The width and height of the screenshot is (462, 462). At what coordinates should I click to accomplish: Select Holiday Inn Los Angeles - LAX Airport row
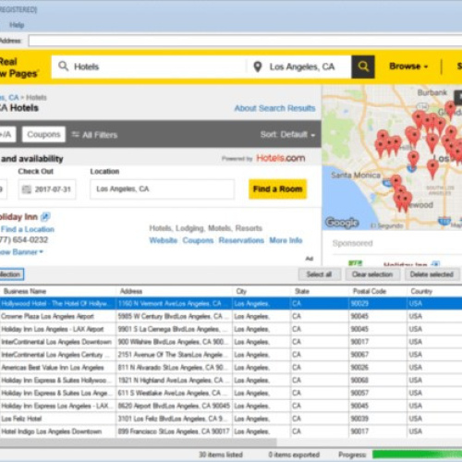(x=231, y=329)
